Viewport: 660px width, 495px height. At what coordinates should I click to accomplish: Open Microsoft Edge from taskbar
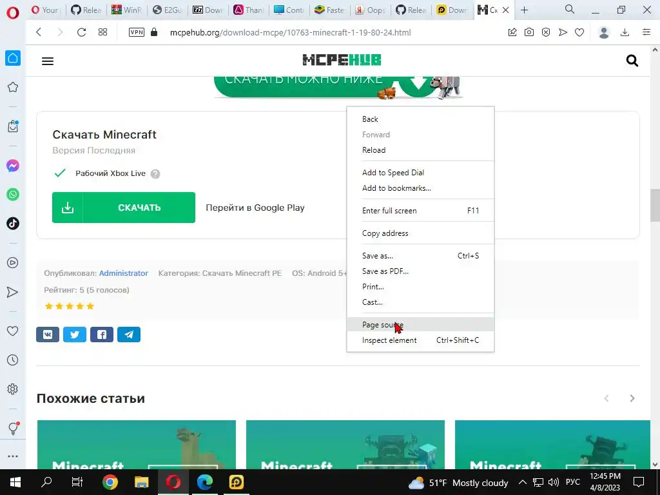[204, 482]
